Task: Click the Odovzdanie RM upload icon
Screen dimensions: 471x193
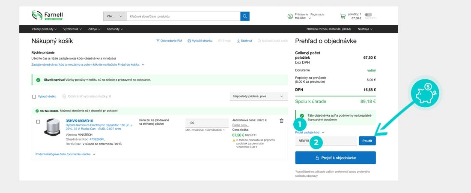Action: (158, 41)
